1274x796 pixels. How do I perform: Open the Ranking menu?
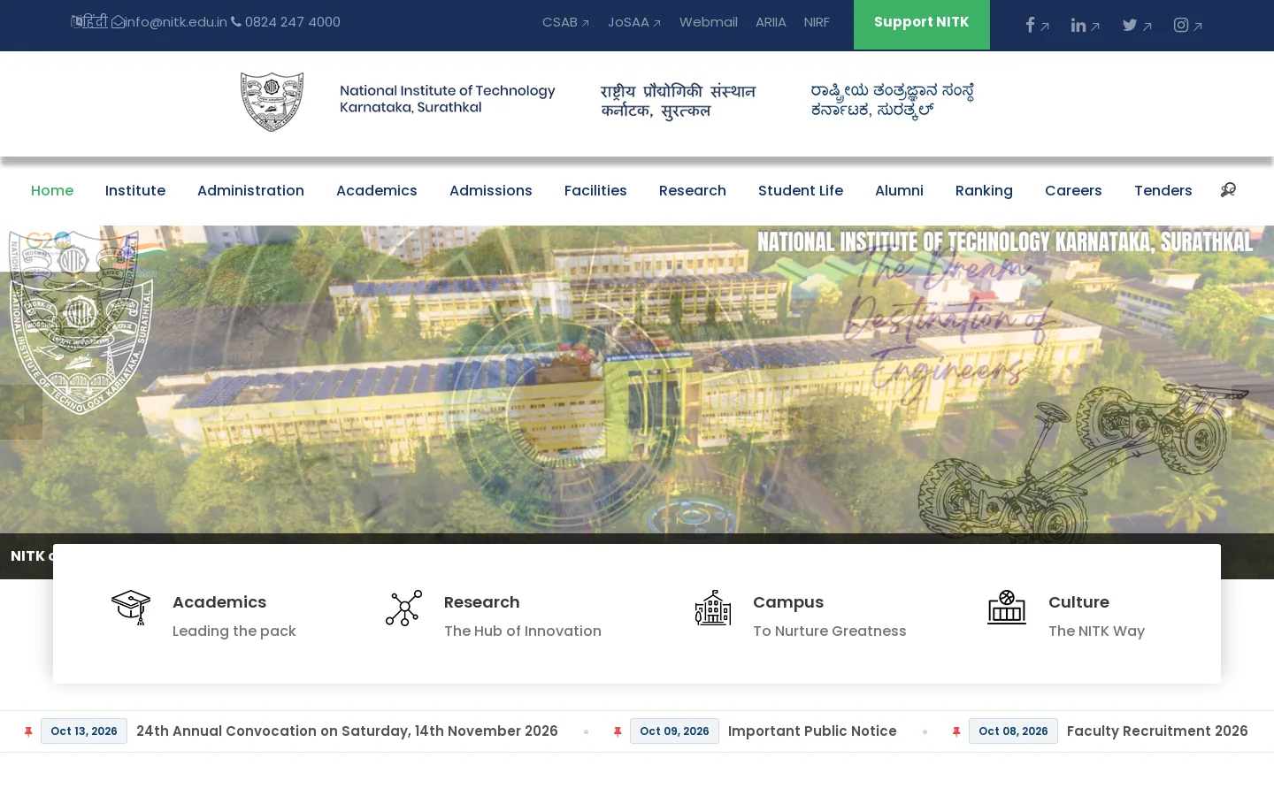tap(984, 190)
